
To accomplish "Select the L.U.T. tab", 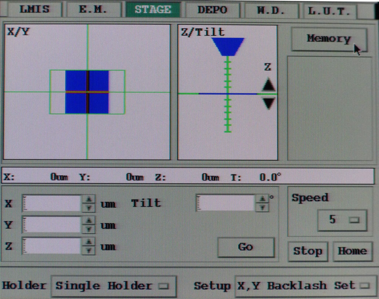I will coord(329,11).
